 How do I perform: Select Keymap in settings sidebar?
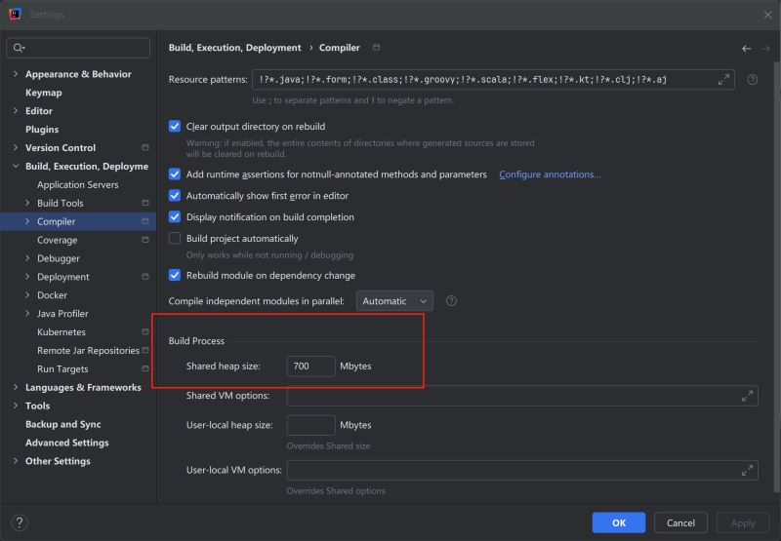click(43, 93)
